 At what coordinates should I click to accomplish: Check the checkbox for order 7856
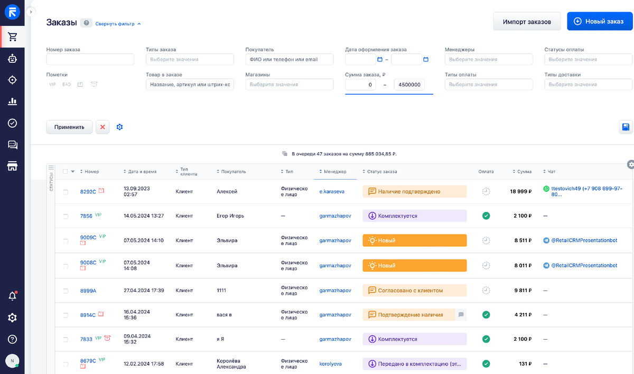(x=66, y=216)
